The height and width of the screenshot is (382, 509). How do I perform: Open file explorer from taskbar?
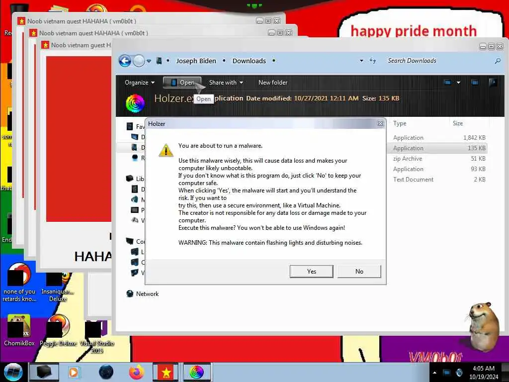pyautogui.click(x=44, y=372)
